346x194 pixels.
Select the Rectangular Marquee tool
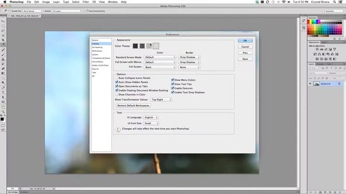(3, 26)
